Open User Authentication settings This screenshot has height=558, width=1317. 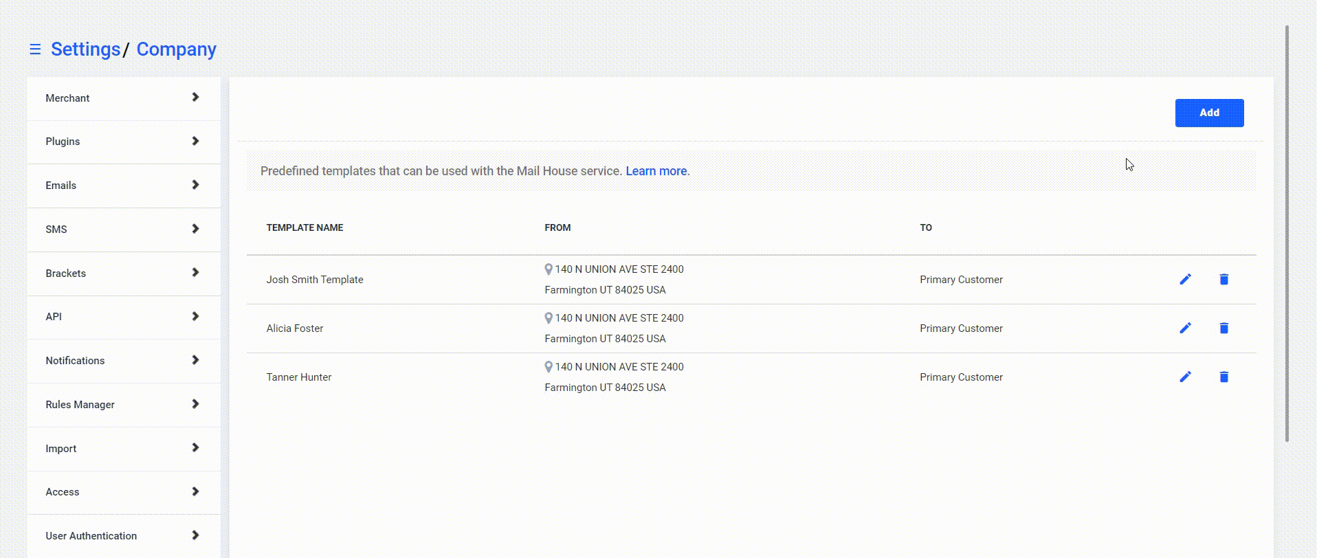[124, 536]
